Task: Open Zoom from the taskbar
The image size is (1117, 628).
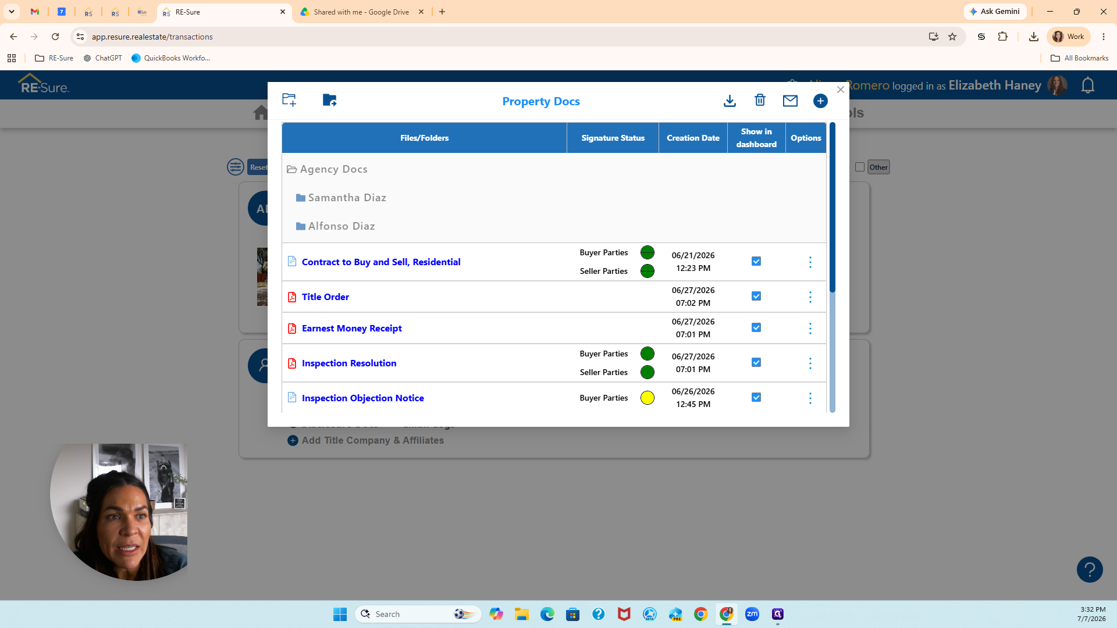Action: [752, 614]
